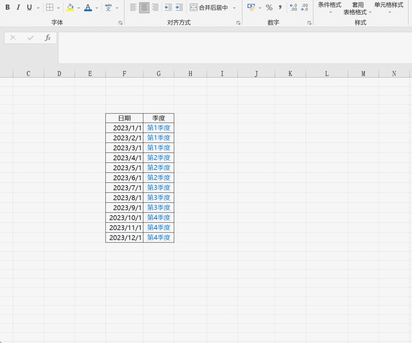The image size is (412, 343).
Task: Open the 单元格样式 dropdown
Action: pos(389,9)
